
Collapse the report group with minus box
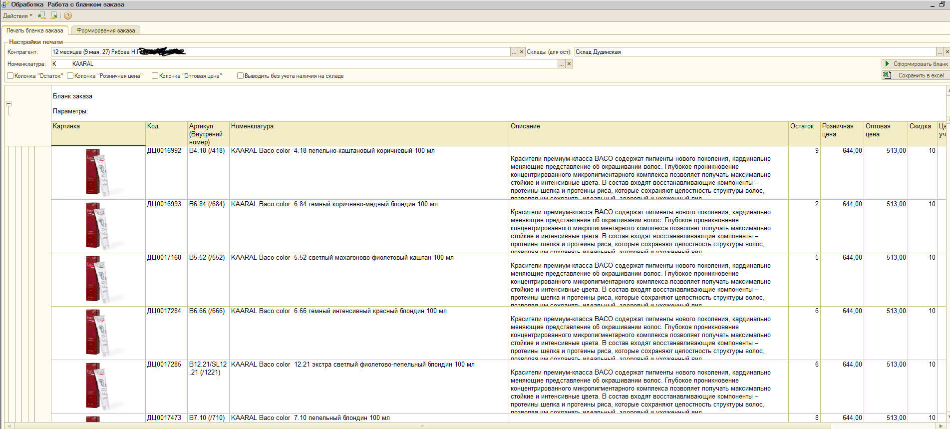coord(8,103)
